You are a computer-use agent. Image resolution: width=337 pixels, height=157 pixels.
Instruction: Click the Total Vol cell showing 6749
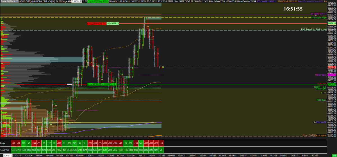click(80, 150)
